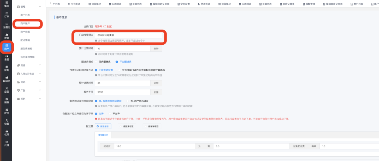Open the 售后 (After-sales) sidebar icon
This screenshot has width=379, height=161.
(7, 58)
